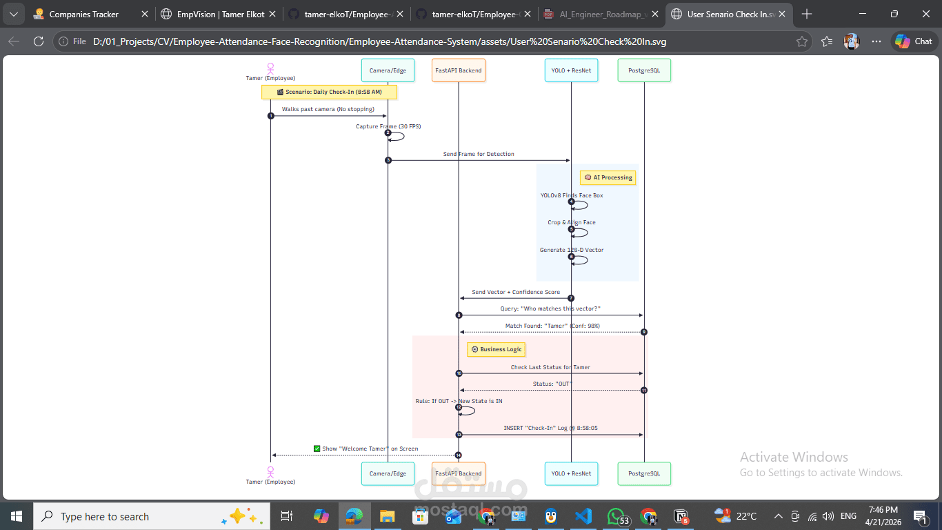Open a new browser tab
The image size is (942, 530).
point(808,14)
